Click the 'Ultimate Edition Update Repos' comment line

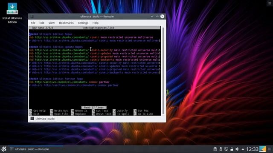[x=56, y=47]
